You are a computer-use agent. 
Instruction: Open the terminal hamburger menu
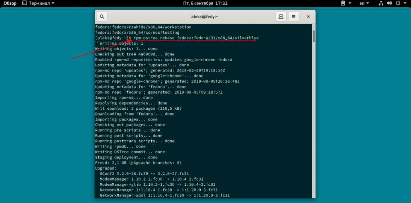coord(294,16)
